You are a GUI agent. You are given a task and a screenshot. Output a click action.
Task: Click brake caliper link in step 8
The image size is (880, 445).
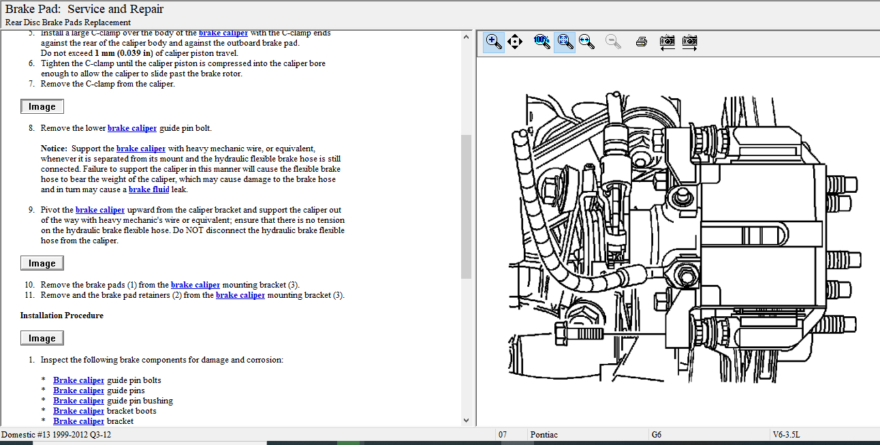pos(132,128)
